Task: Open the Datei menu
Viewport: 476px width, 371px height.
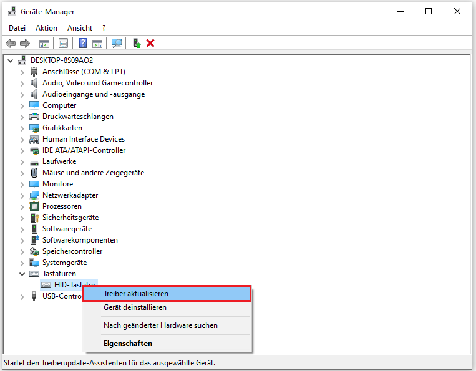Action: point(17,28)
